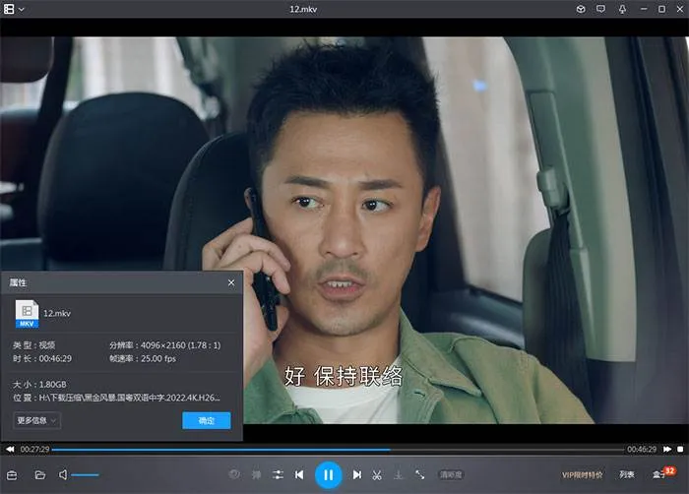Screen dimensions: 689x494
Task: Open the scissors clip tool
Action: tap(377, 474)
